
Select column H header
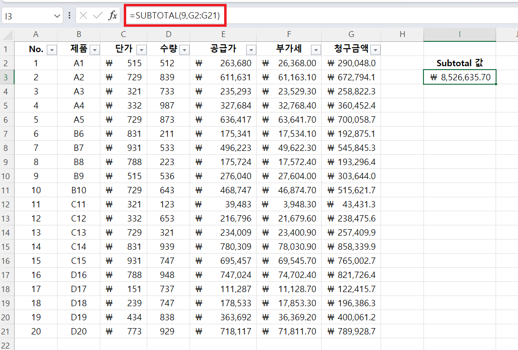pos(403,34)
